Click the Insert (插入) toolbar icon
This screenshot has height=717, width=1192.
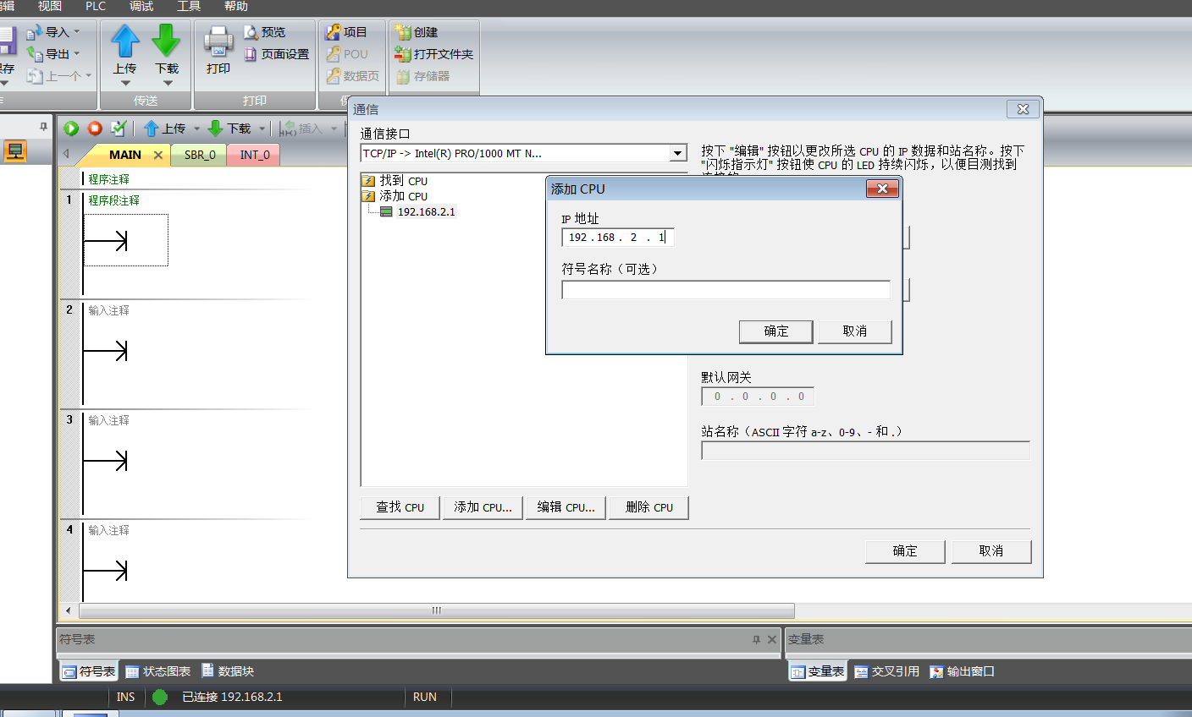(x=288, y=129)
